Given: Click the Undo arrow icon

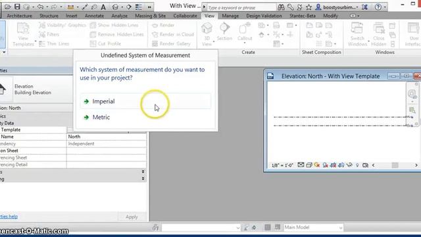Looking at the screenshot, I should tap(40, 7).
